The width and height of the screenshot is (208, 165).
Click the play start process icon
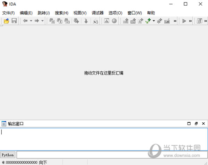(x=184, y=21)
